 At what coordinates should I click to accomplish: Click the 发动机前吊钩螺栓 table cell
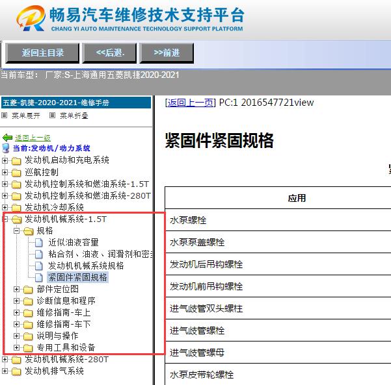click(x=278, y=286)
